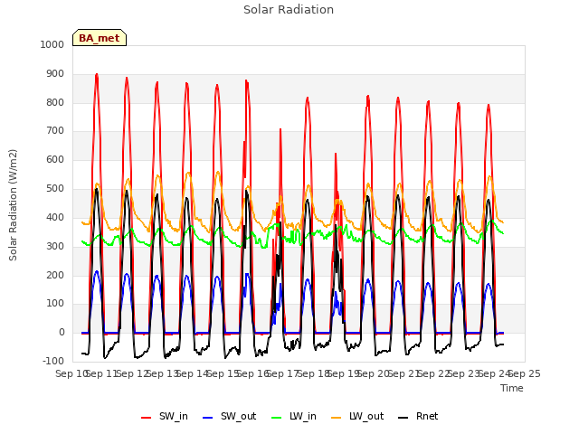Viewport: 579px width, 434px height.
Task: Click the Sep 13 x-axis tick label
Action: point(162,373)
